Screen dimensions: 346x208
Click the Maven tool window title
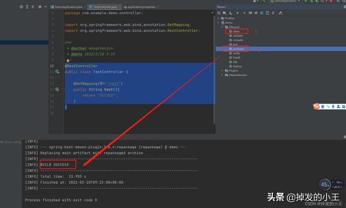click(x=221, y=7)
